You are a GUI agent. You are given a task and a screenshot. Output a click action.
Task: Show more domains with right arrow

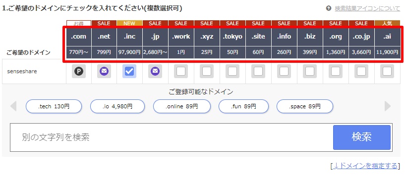(388, 106)
